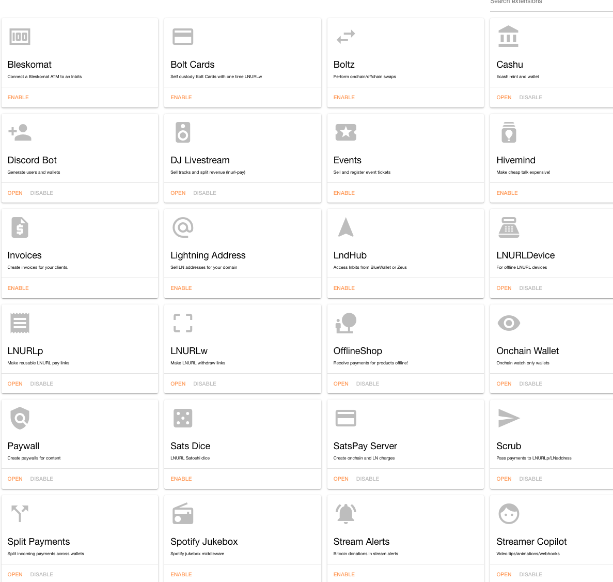The height and width of the screenshot is (582, 613).
Task: Click the LNURLw scan frame icon
Action: [x=183, y=323]
